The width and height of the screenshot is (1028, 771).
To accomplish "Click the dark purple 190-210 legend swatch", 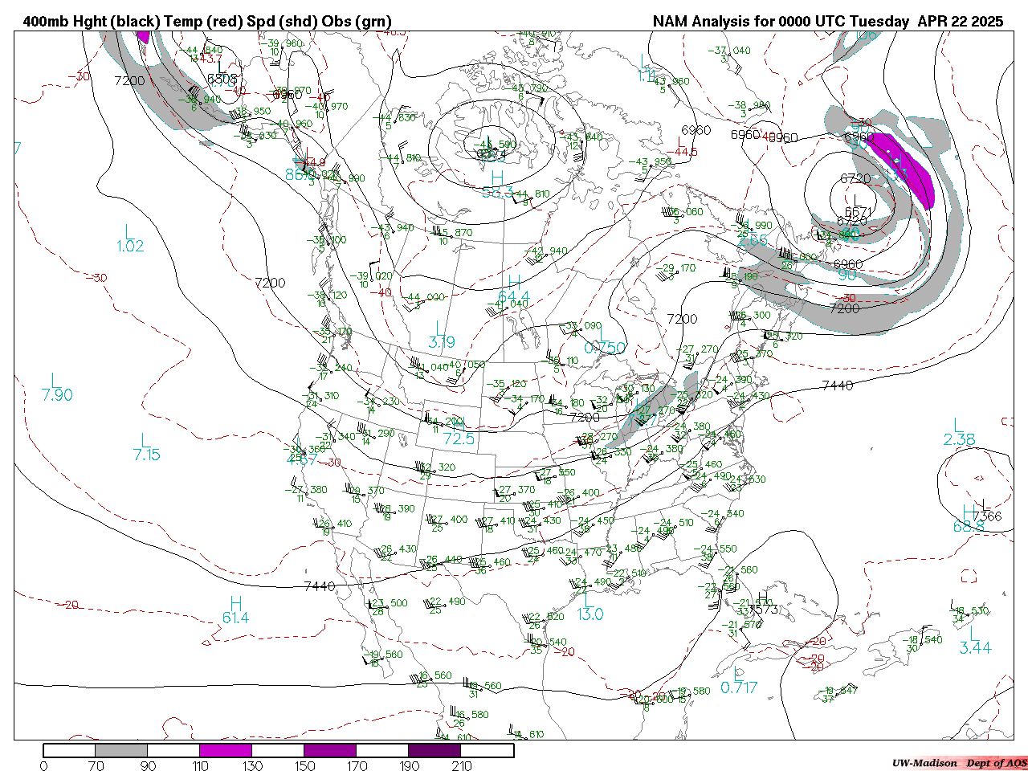I will [434, 751].
